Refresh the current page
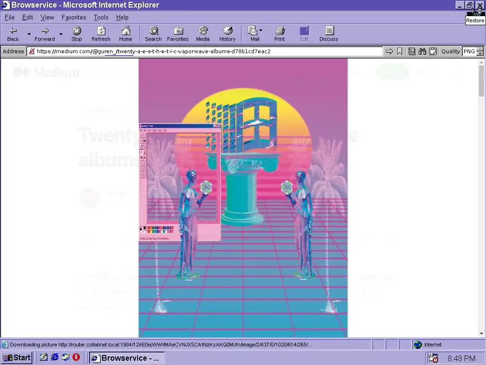Viewport: 486px width, 365px height. pos(101,34)
